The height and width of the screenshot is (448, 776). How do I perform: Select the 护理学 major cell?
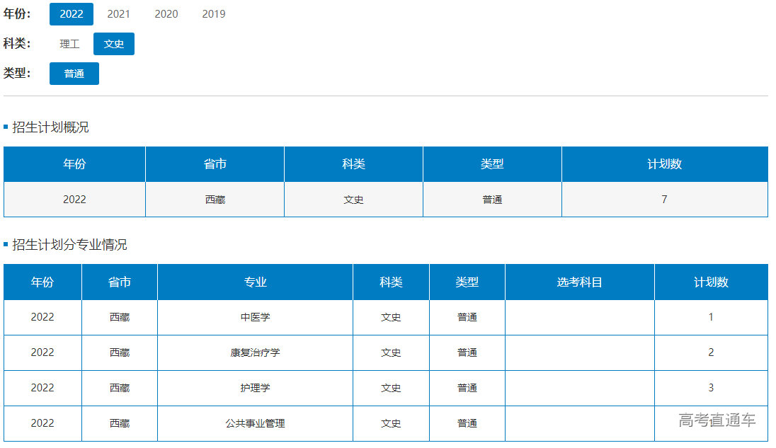pos(255,388)
